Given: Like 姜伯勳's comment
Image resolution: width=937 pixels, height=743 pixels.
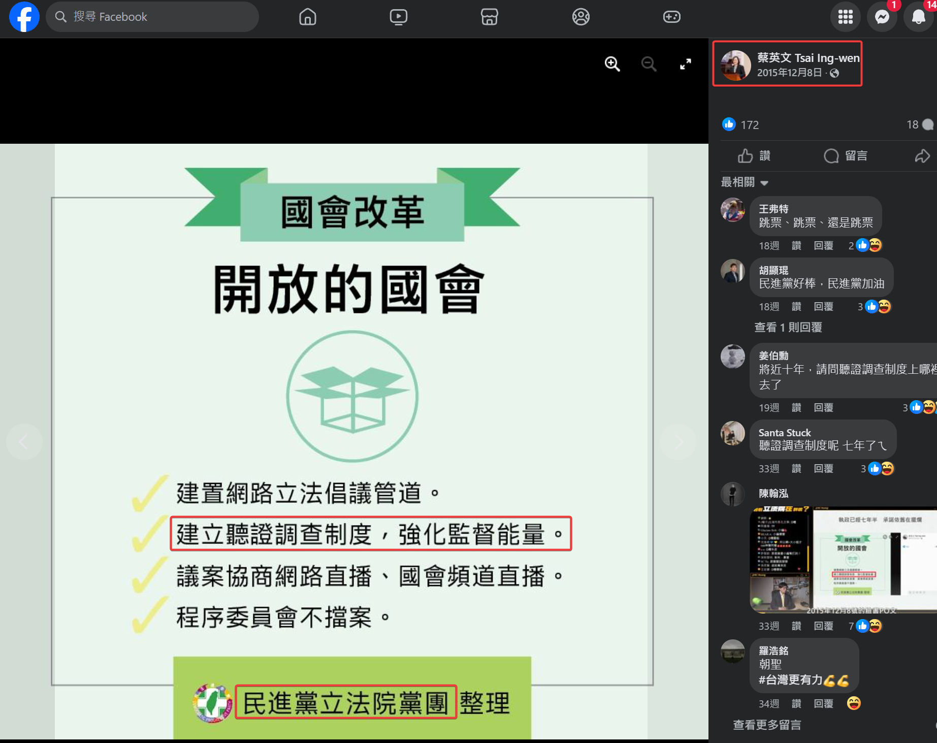Looking at the screenshot, I should click(796, 408).
